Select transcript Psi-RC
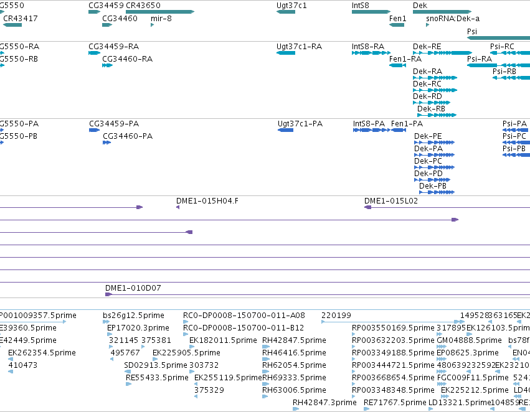Image resolution: width=530 pixels, height=412 pixels. [x=509, y=53]
